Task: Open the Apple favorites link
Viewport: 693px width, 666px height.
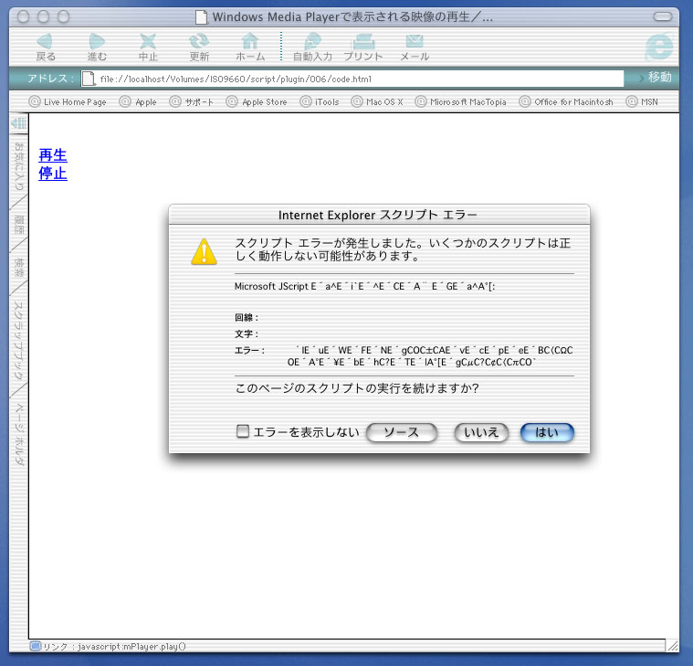Action: [x=138, y=101]
